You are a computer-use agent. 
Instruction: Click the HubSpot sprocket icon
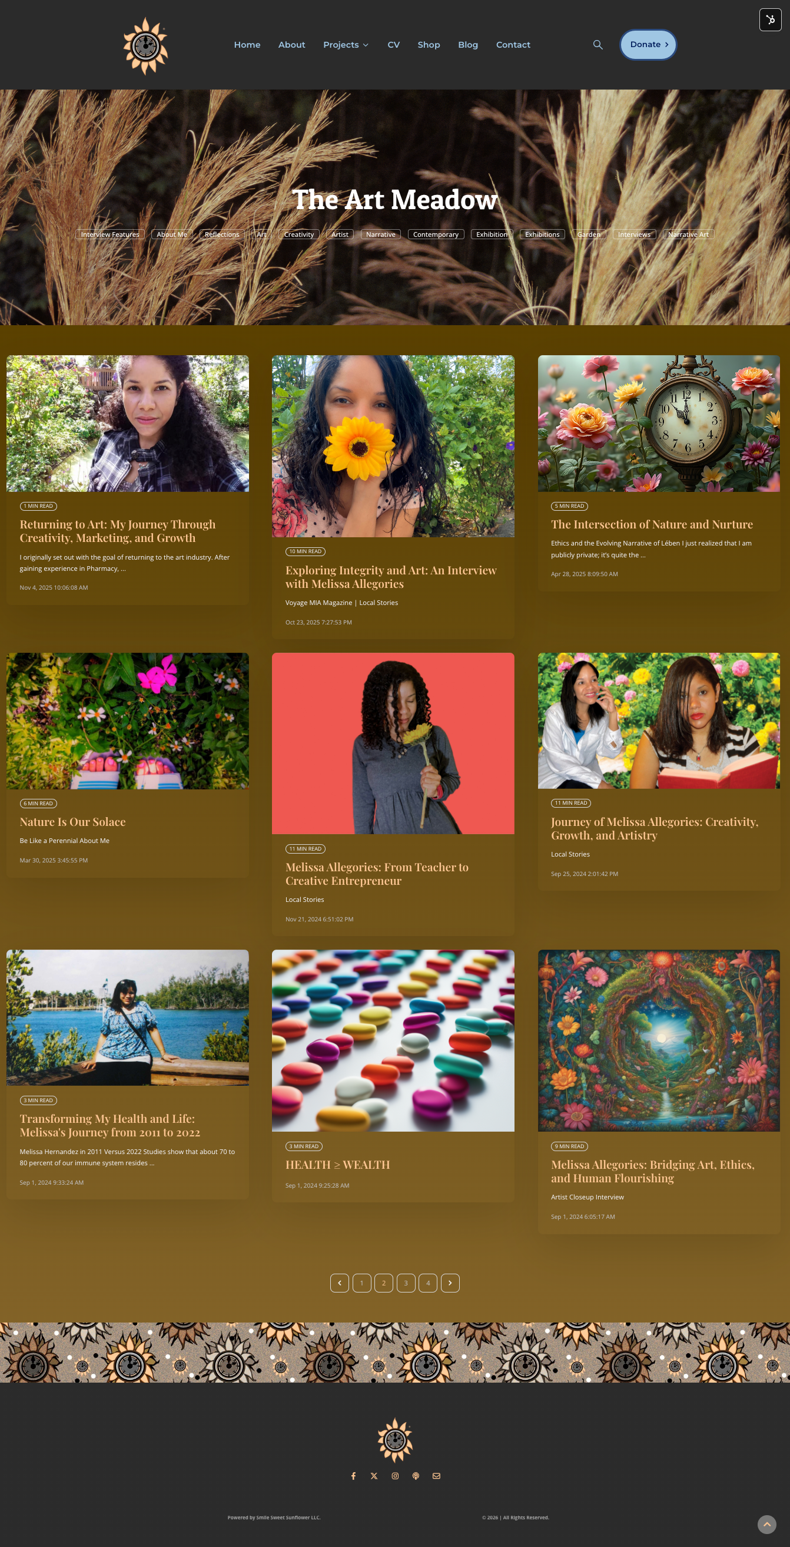click(x=770, y=19)
